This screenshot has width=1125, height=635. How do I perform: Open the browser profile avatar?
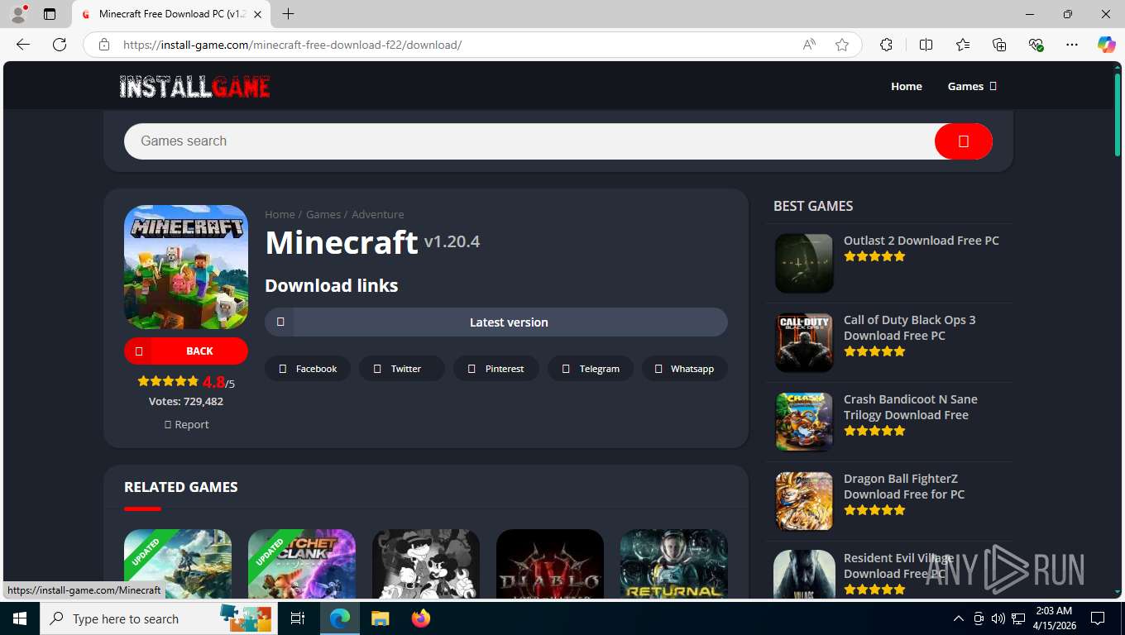[18, 14]
